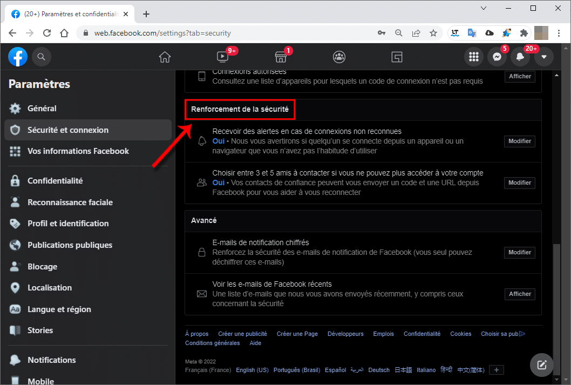Click the Facebook logo
571x385 pixels.
[x=18, y=57]
